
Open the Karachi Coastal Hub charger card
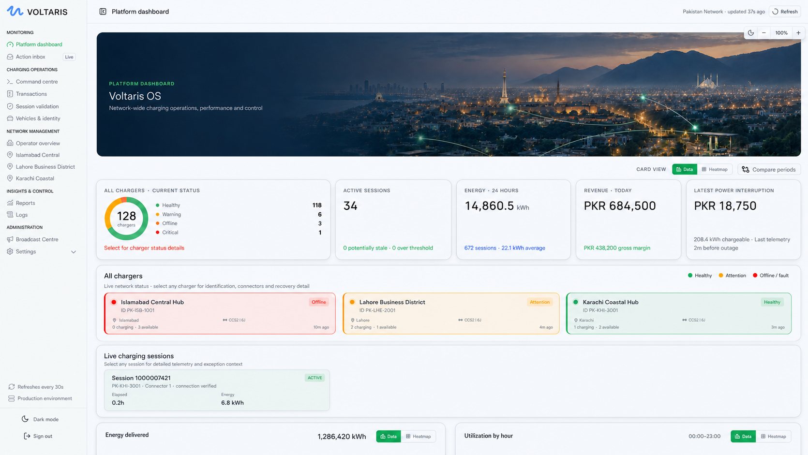pos(678,313)
